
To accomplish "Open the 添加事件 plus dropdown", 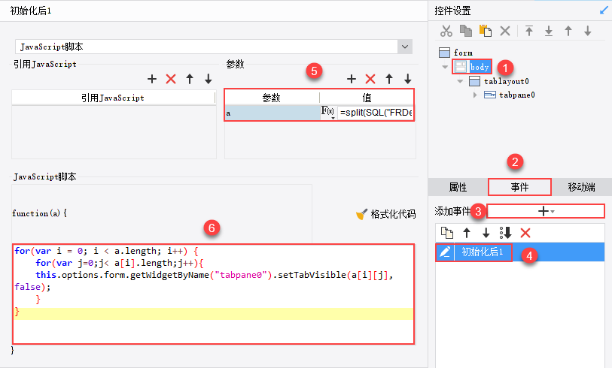I will tap(546, 211).
